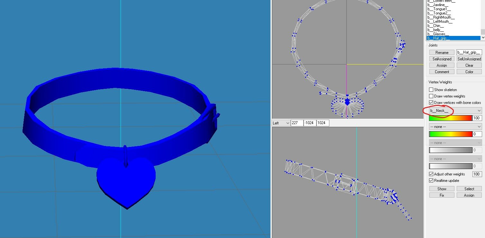This screenshot has height=238, width=485.
Task: Uncheck the Adjust other weights checkbox
Action: click(431, 174)
